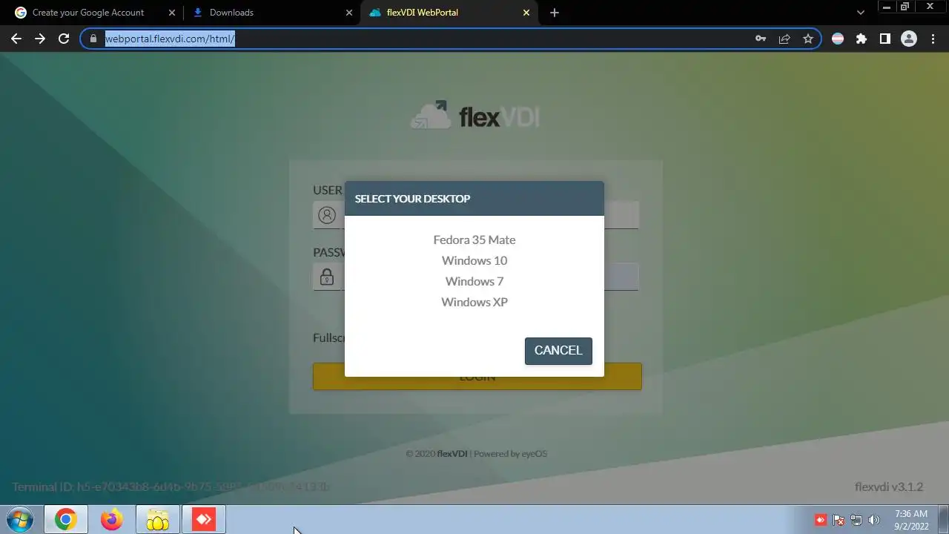The height and width of the screenshot is (534, 949).
Task: Open the Downloads tab
Action: point(231,13)
